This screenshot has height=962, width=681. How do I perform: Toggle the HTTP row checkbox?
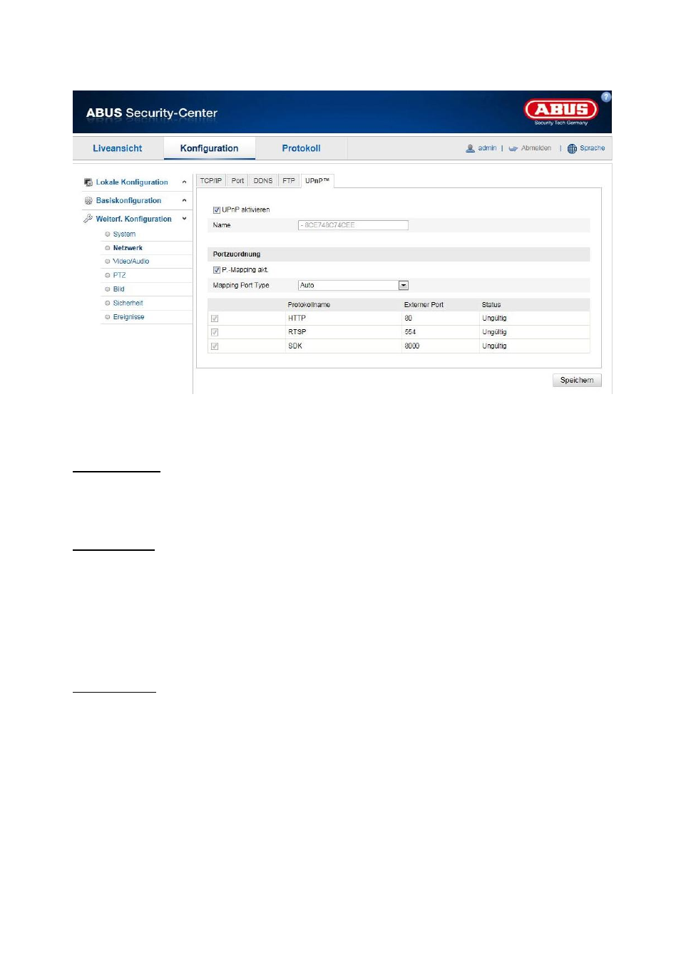coord(215,319)
